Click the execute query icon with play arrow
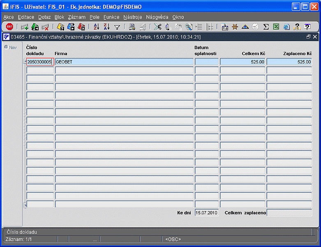This screenshot has width=321, height=247. point(71,27)
